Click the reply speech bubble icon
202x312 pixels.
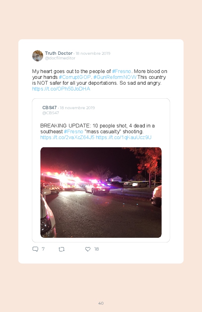[x=35, y=249]
